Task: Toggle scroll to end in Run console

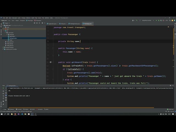Action: (6, 95)
